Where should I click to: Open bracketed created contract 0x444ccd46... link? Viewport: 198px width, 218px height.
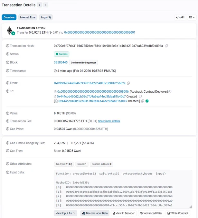pos(93,101)
